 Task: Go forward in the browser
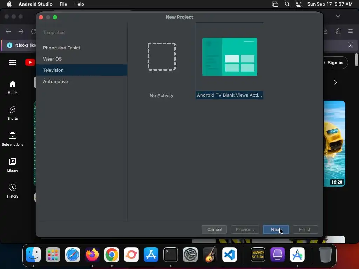21,31
